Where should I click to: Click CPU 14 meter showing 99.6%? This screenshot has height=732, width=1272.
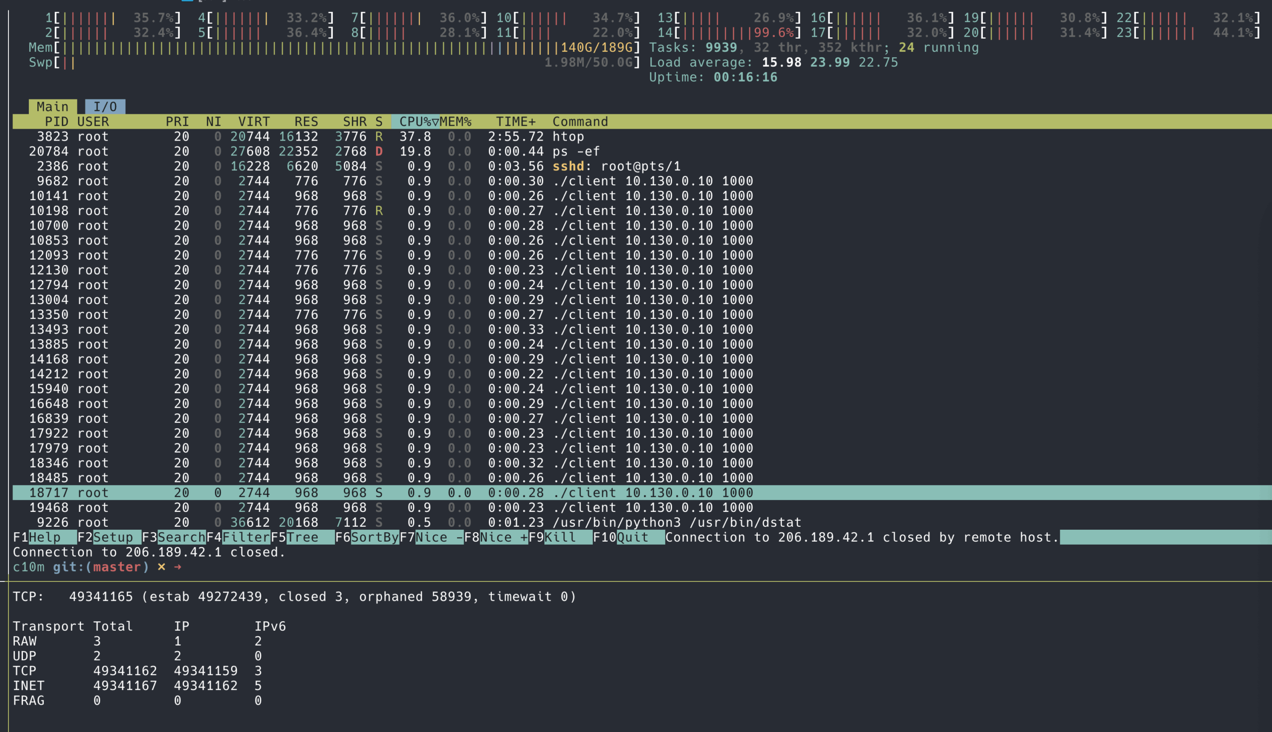click(729, 33)
